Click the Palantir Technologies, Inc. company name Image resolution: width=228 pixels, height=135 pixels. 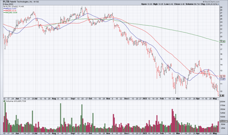pos(21,2)
